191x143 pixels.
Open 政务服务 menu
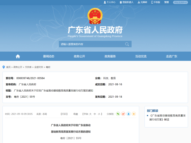(110, 56)
